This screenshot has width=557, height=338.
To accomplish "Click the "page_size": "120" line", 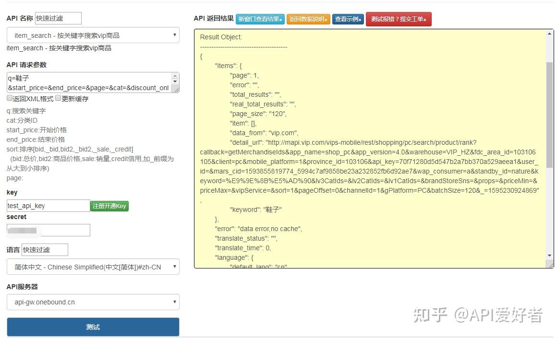I will click(x=258, y=114).
